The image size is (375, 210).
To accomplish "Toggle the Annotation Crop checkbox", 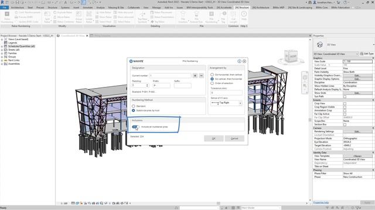I will [x=345, y=110].
